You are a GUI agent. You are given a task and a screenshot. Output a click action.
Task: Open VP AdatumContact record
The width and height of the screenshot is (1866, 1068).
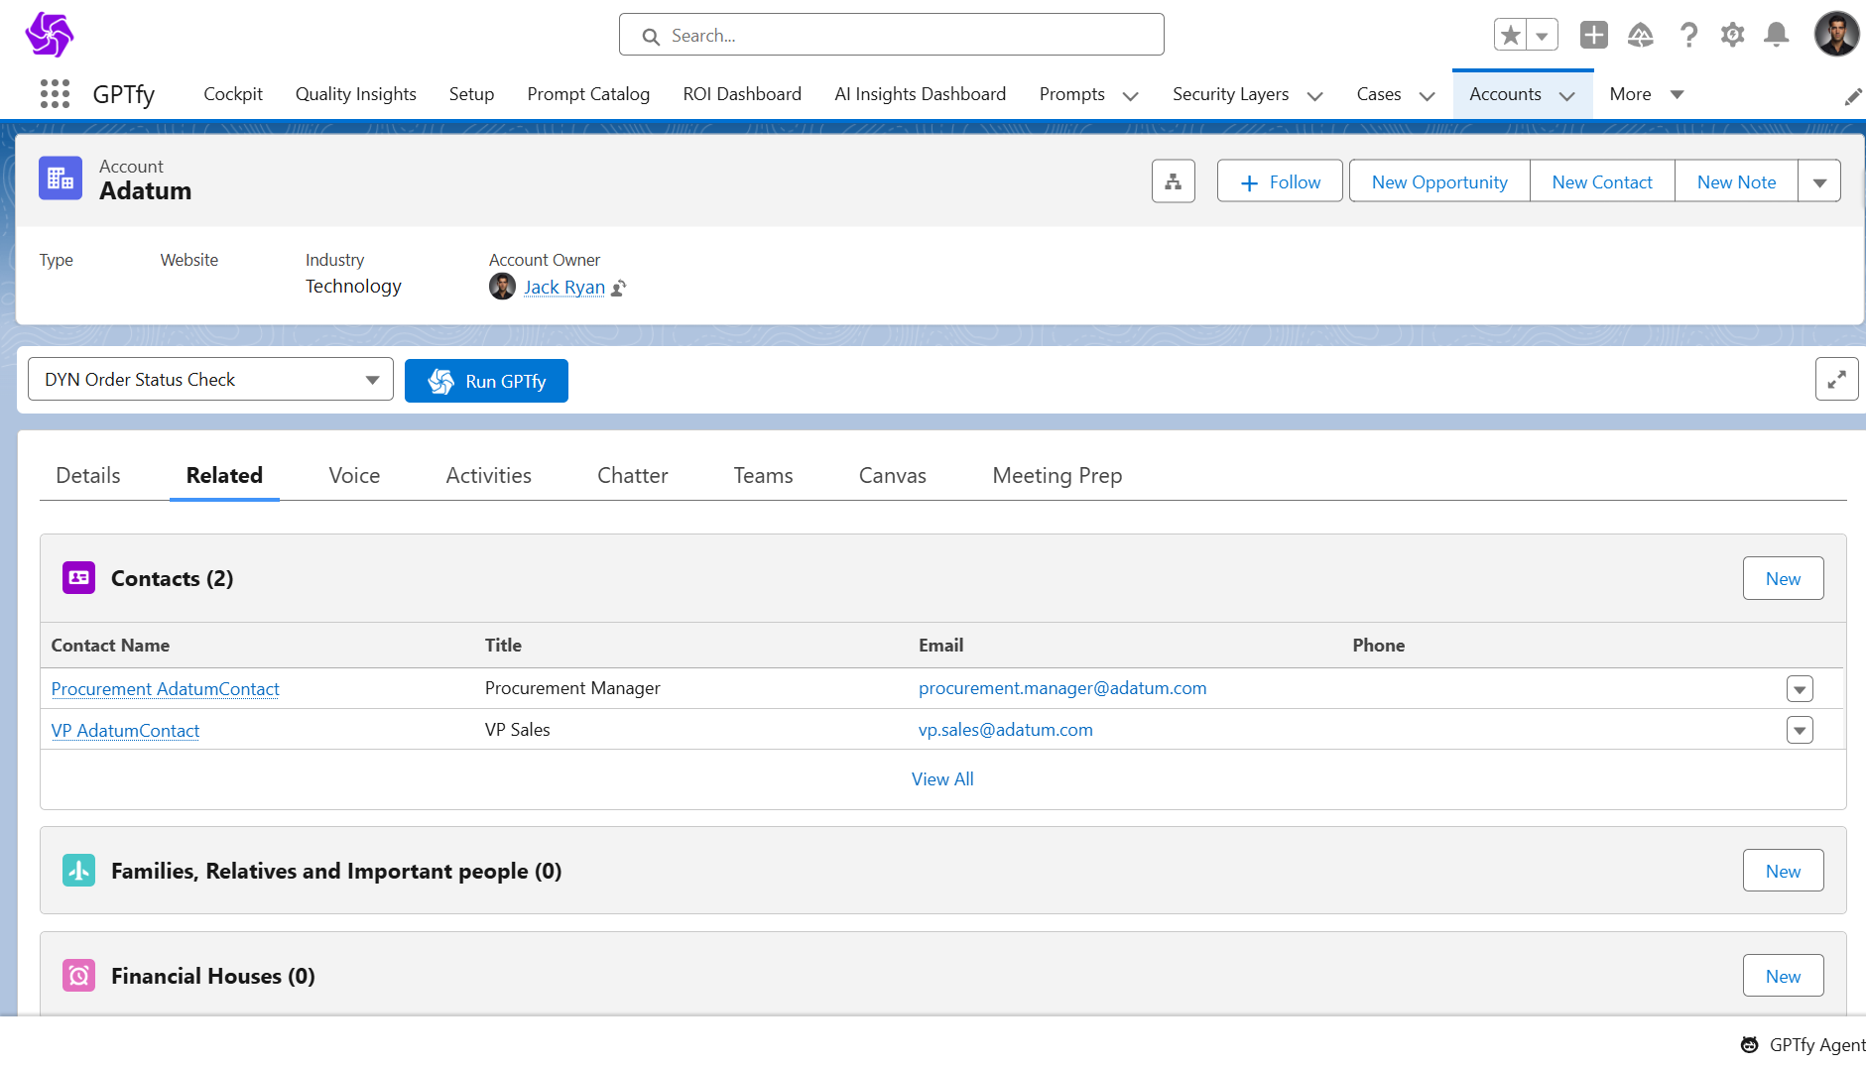tap(125, 731)
